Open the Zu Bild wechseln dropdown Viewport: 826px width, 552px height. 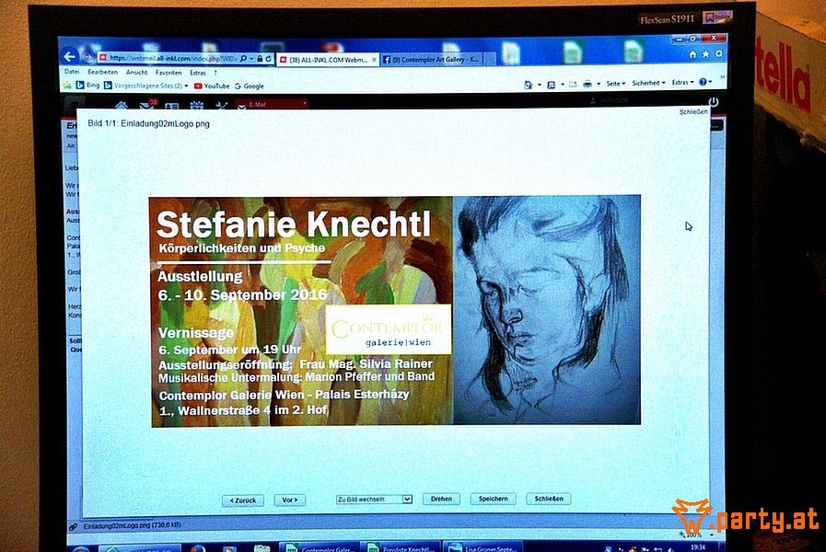click(x=374, y=499)
